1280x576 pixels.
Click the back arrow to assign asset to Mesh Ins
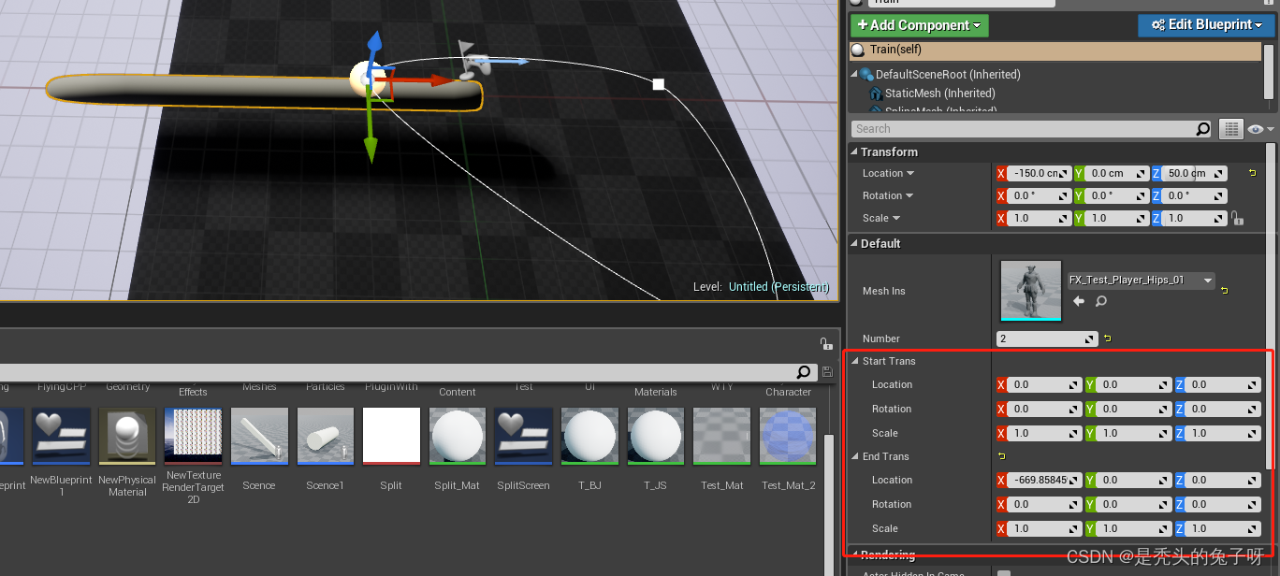coord(1078,301)
